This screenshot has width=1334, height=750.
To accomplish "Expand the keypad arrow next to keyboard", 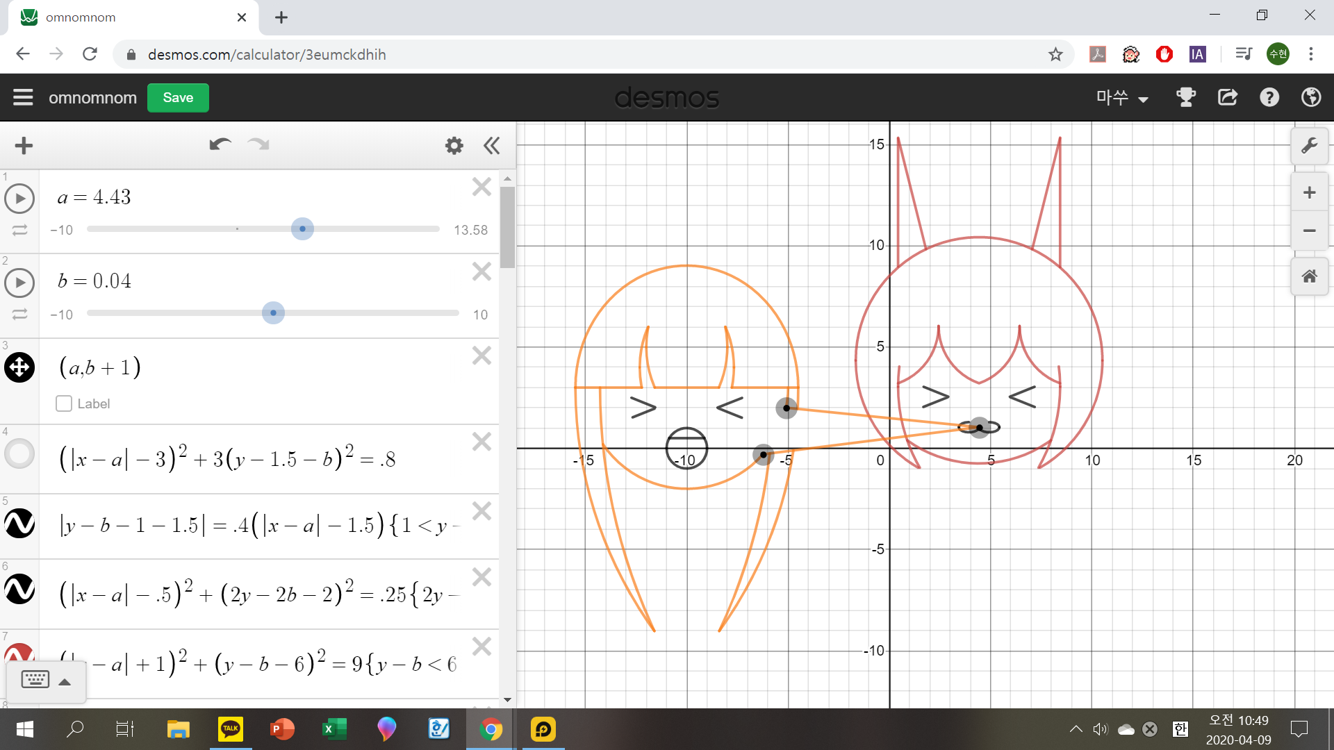I will click(x=65, y=682).
